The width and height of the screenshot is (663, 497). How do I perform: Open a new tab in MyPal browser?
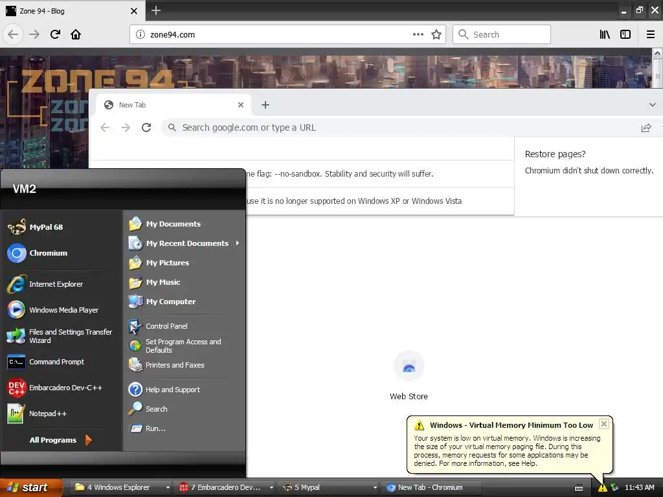156,10
